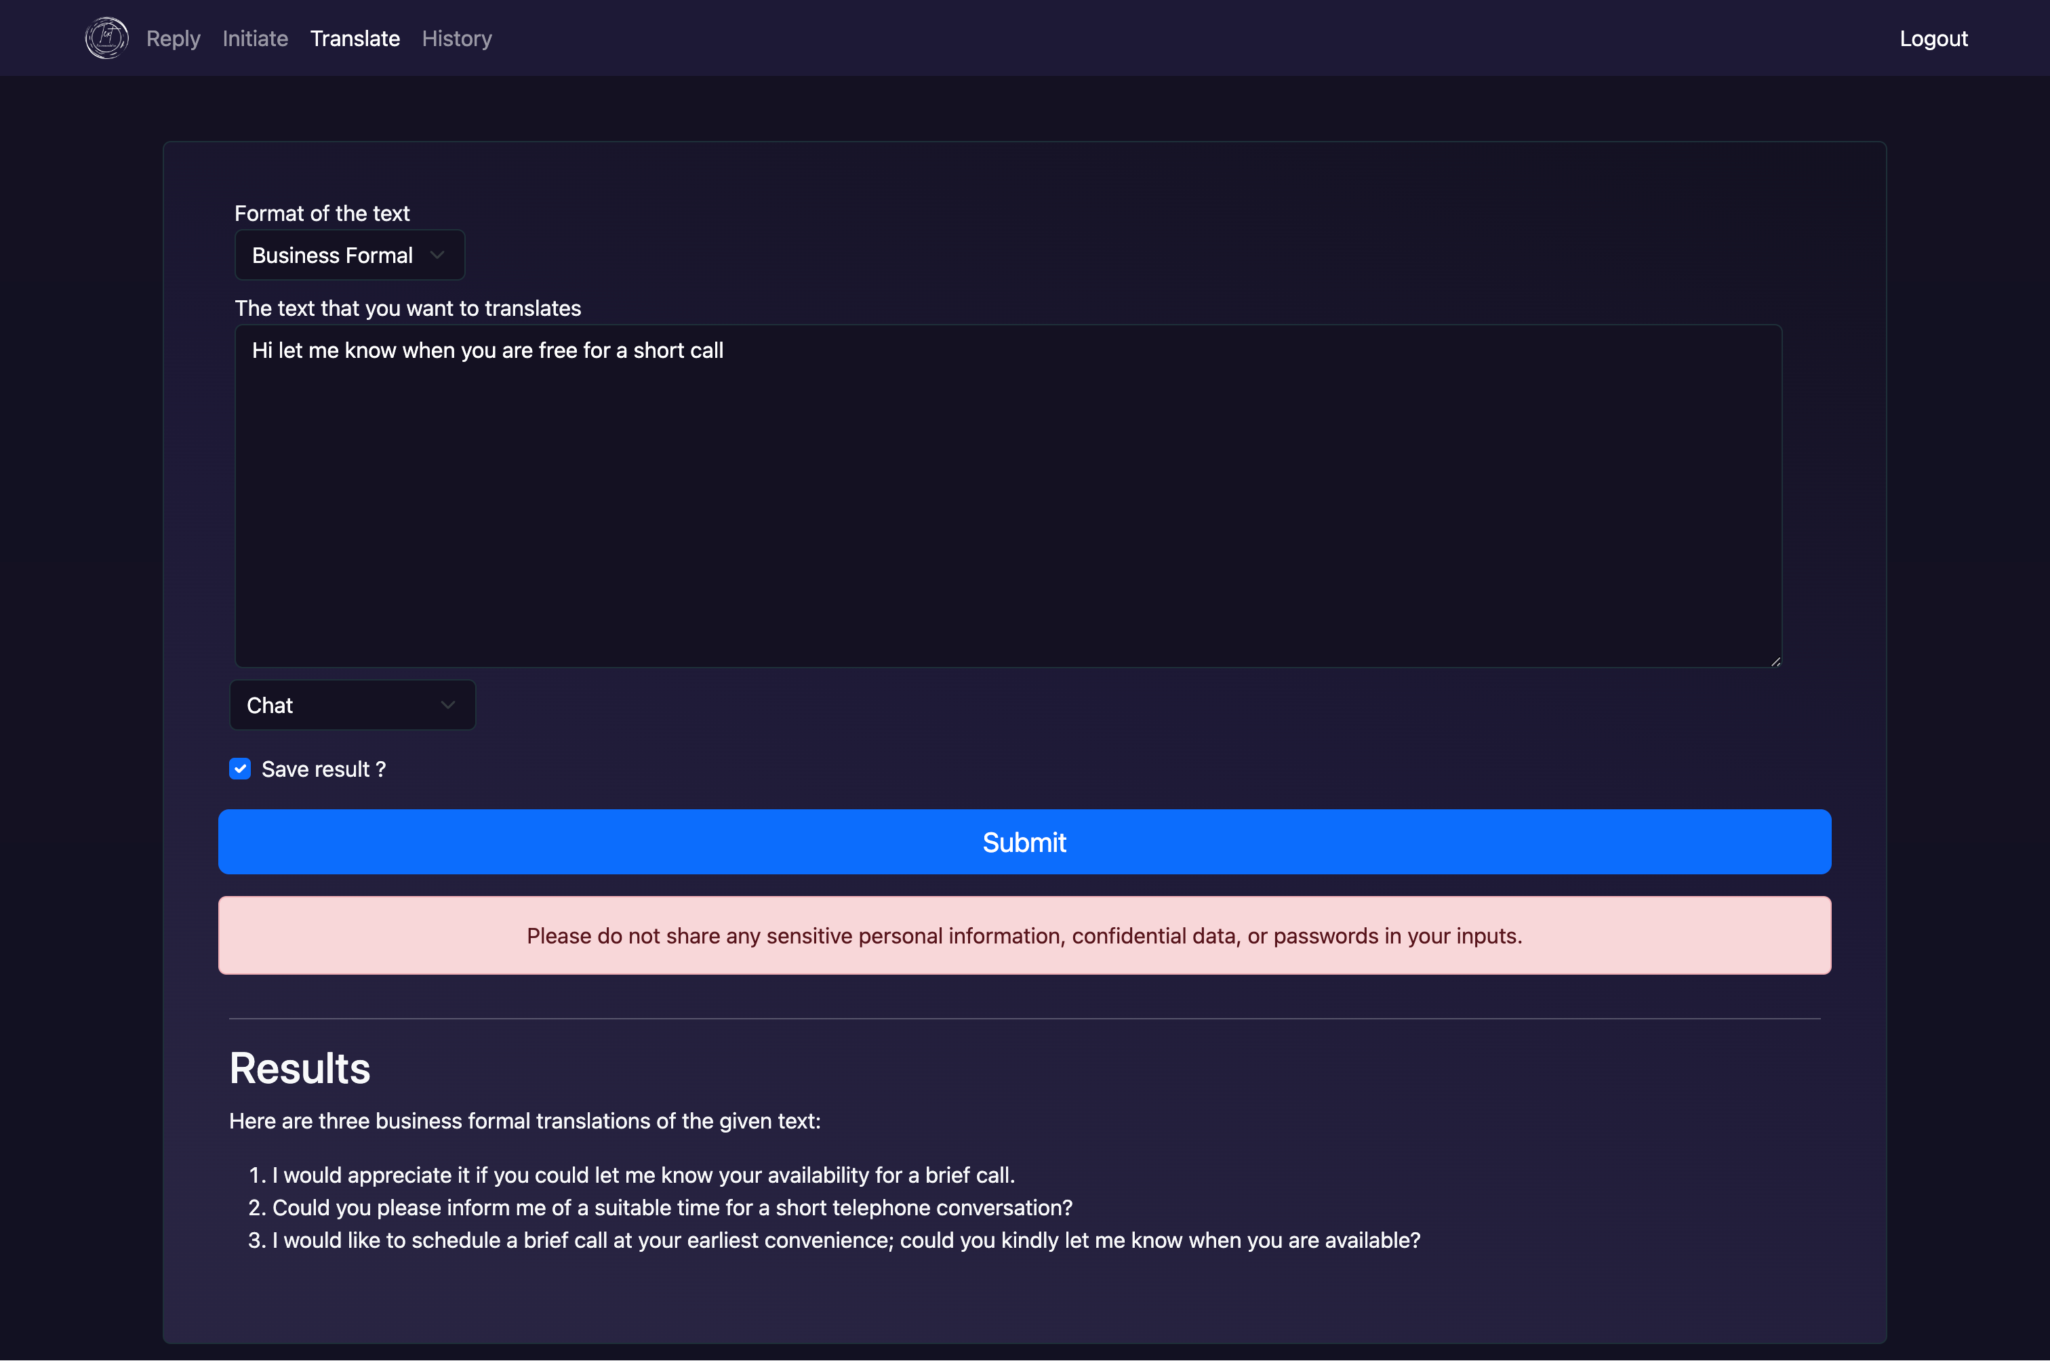Click the 'Save result ?' label
The image size is (2050, 1361).
coord(324,769)
